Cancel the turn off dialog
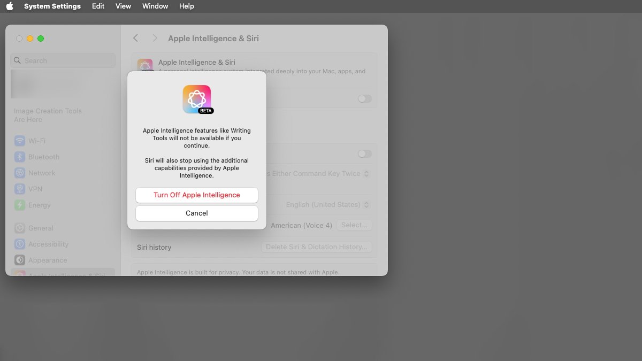This screenshot has width=642, height=361. point(197,213)
